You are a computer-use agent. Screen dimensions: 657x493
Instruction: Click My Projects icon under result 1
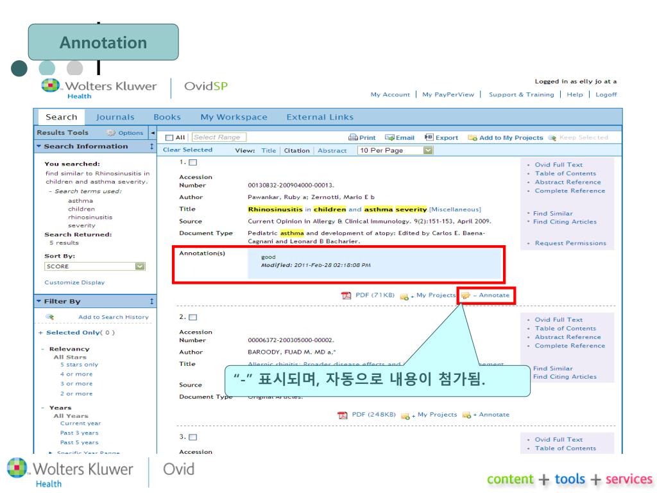pyautogui.click(x=404, y=297)
